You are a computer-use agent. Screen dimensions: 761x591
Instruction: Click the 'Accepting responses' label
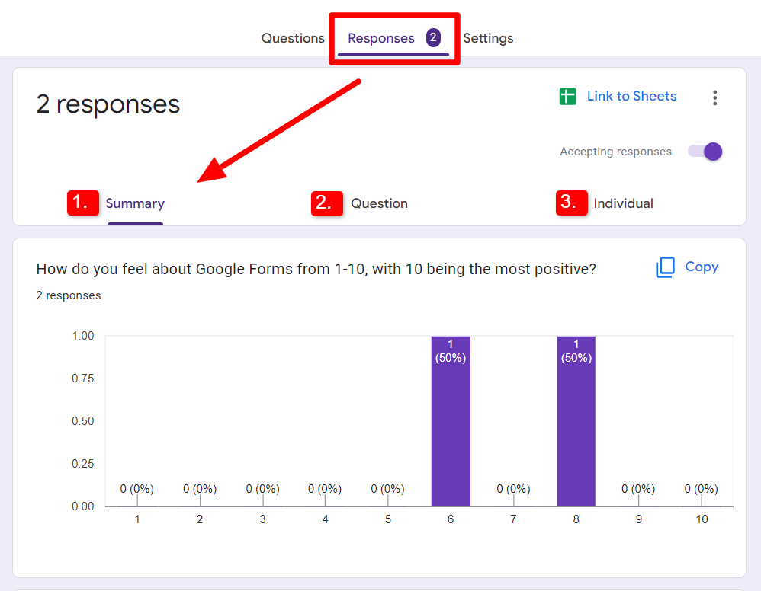(x=615, y=152)
